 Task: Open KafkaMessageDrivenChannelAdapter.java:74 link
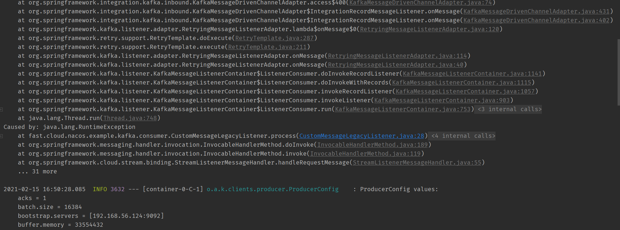[420, 3]
